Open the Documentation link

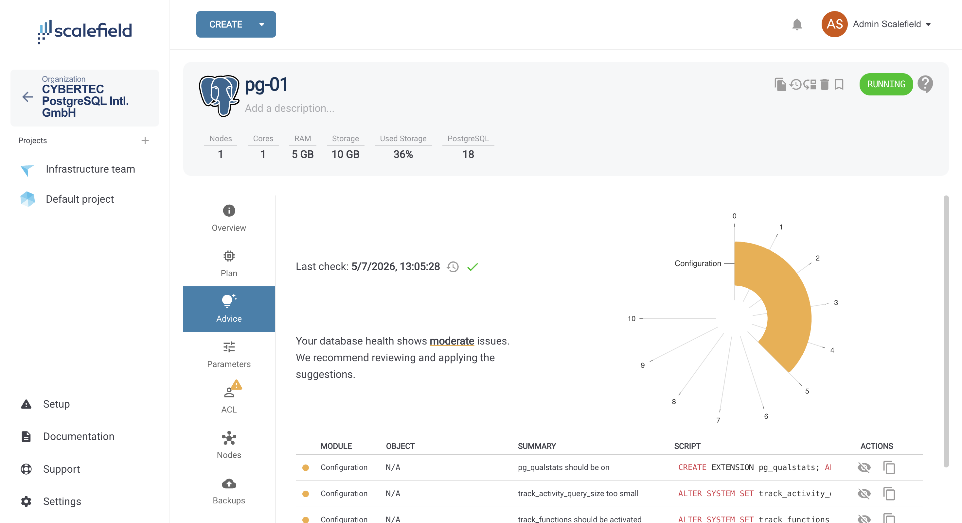pos(79,436)
